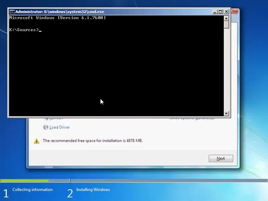
Task: Close the Administrator cmd.exe window
Action: click(x=226, y=12)
